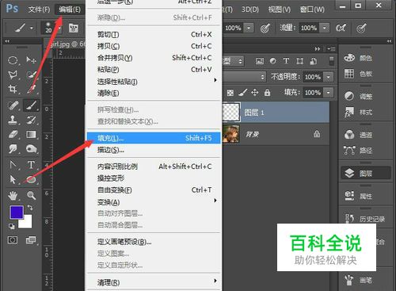Viewport: 396px width, 291px height.
Task: Change screen mode button
Action: 31,240
